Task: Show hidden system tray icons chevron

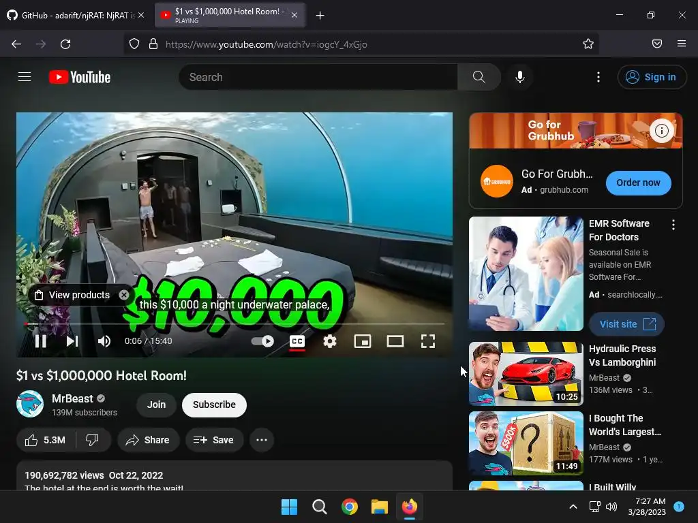Action: [573, 507]
